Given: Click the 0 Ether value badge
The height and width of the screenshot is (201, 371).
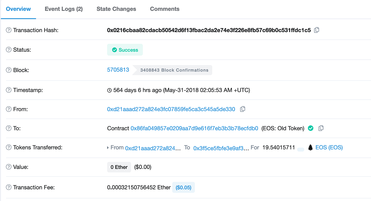Looking at the screenshot, I should click(119, 167).
